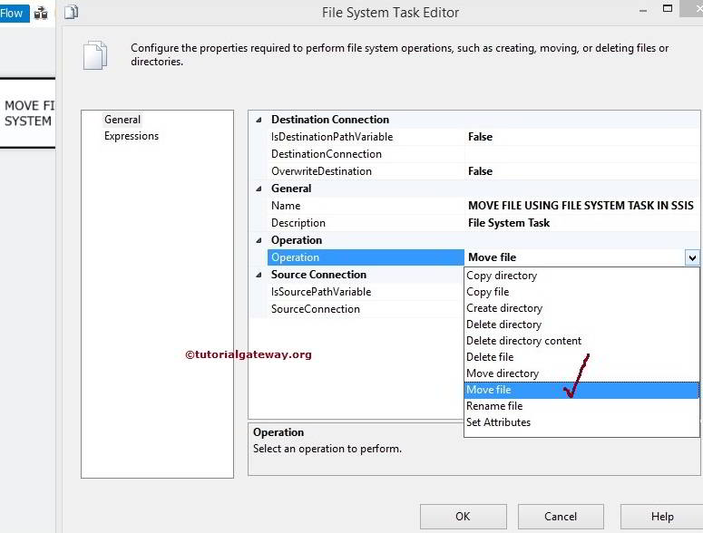This screenshot has height=533, width=703.
Task: Click the Name value MOVE FILE USING FILE SYSTEM TASK
Action: pyautogui.click(x=581, y=206)
